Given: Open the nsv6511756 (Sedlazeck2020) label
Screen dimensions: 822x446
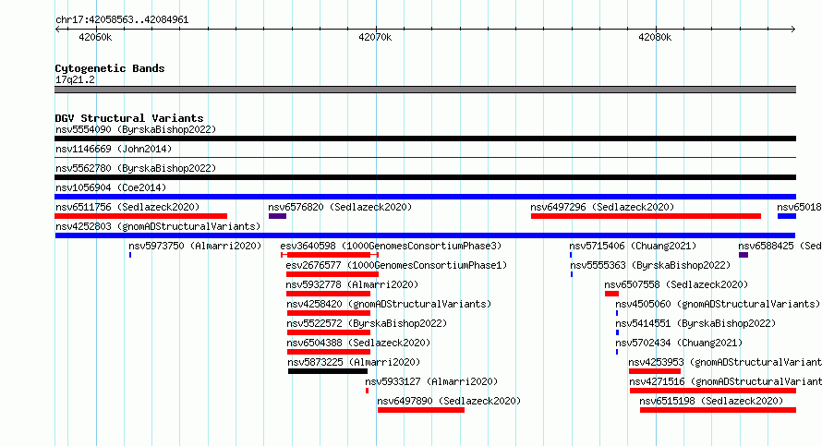Looking at the screenshot, I should pyautogui.click(x=127, y=207).
